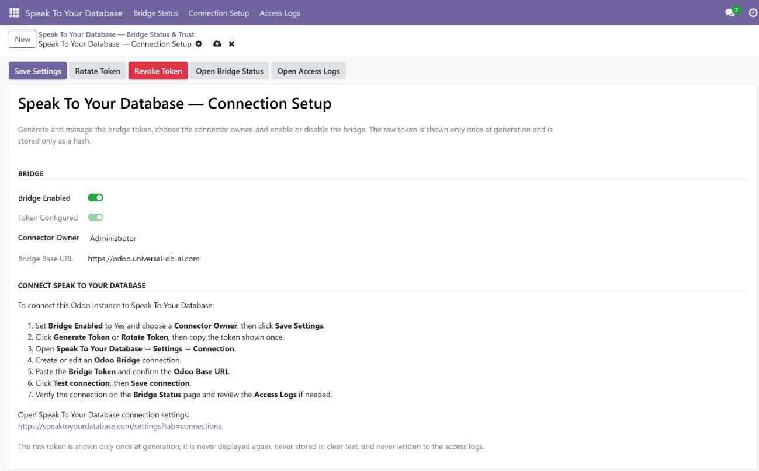
Task: Click the cloud upload save icon
Action: pyautogui.click(x=217, y=44)
